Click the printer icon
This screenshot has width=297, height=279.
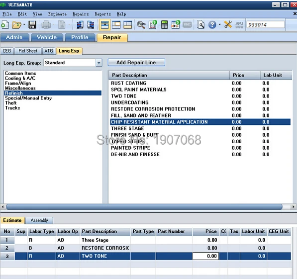pos(46,25)
